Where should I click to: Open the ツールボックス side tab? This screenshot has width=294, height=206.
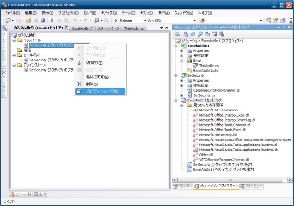click(x=4, y=84)
